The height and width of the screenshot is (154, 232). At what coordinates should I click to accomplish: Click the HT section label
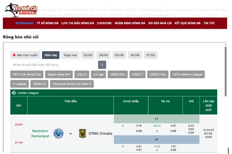157,140
